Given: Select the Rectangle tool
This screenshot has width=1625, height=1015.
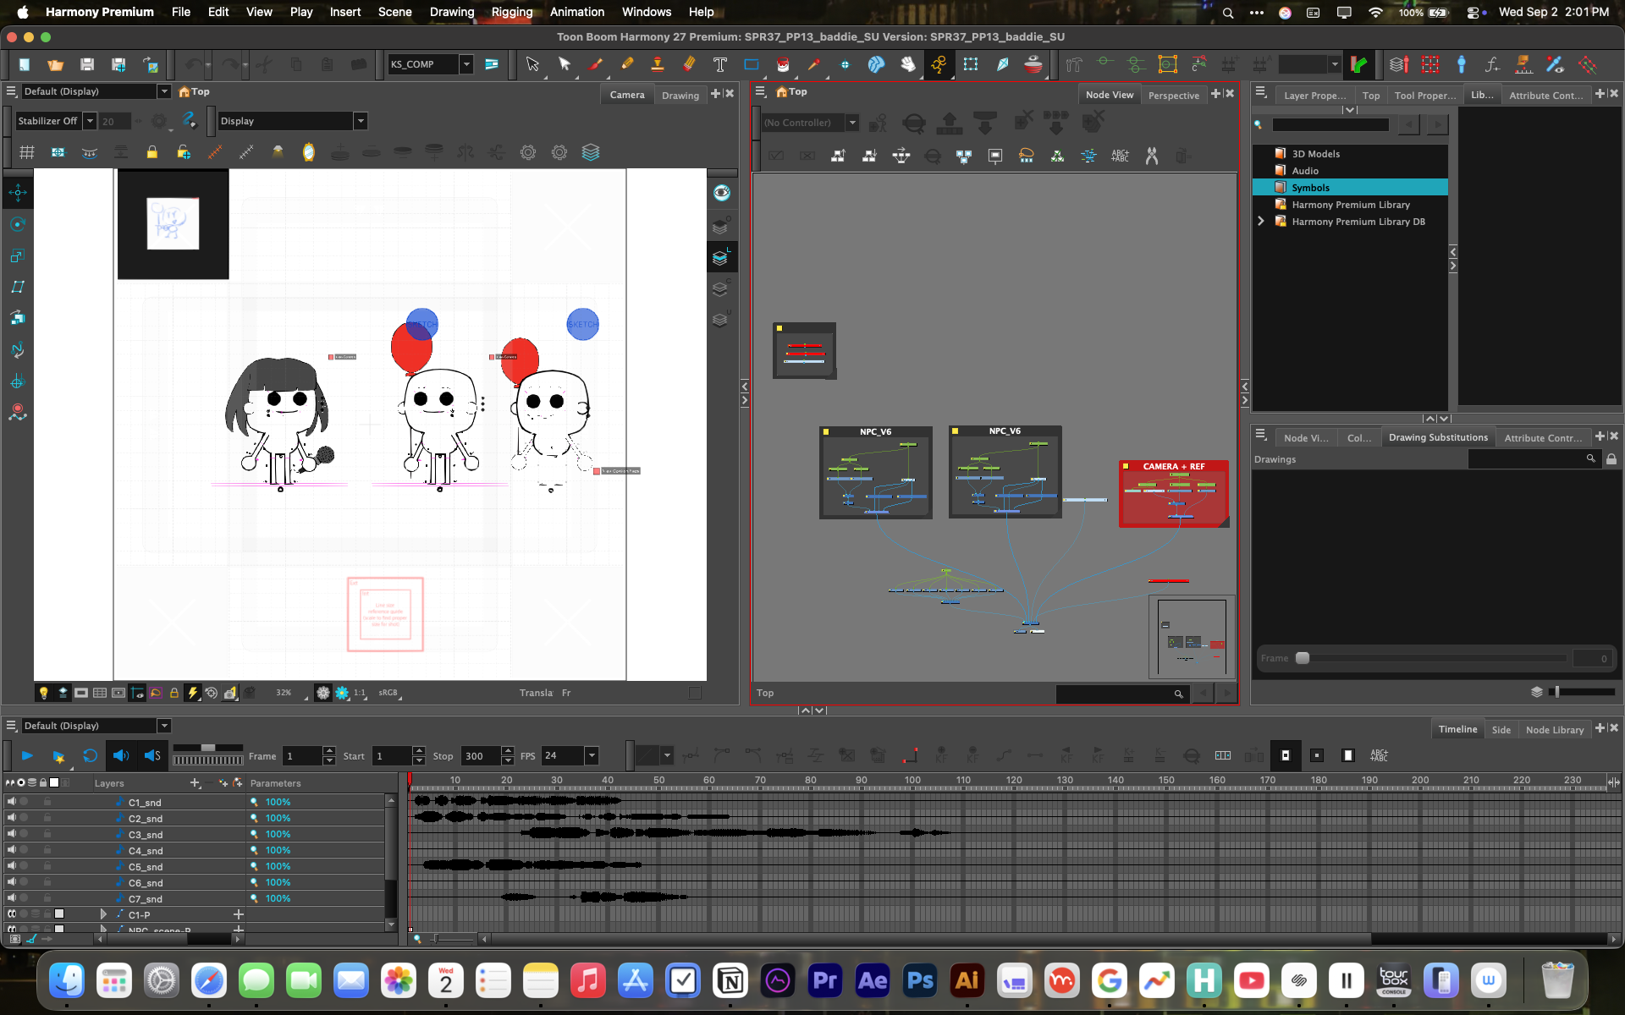Looking at the screenshot, I should 751,64.
